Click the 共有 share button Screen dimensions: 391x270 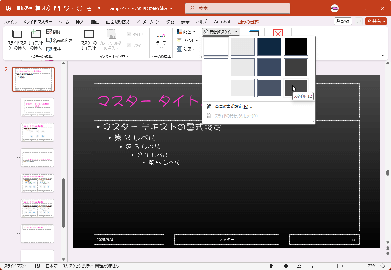[x=376, y=21]
